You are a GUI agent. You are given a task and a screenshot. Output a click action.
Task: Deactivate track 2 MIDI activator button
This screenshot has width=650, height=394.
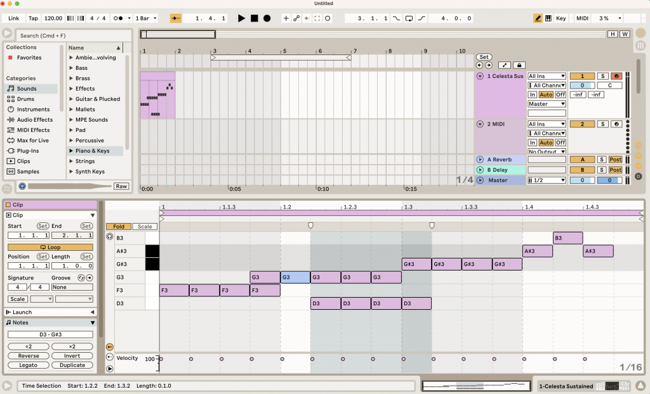(582, 124)
